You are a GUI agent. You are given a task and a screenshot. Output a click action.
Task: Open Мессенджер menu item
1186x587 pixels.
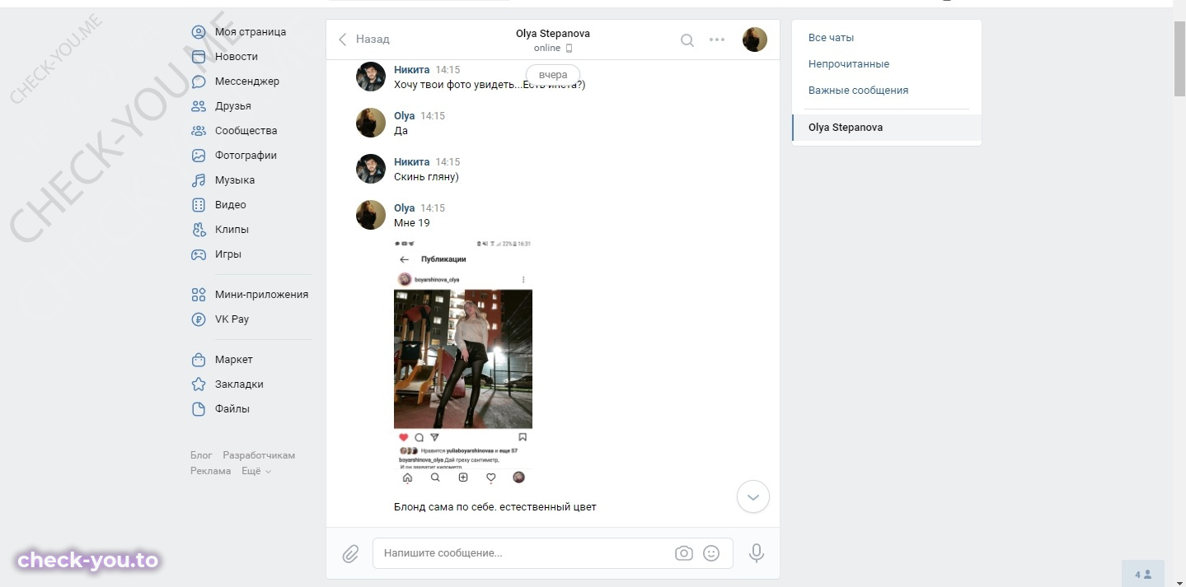[247, 82]
